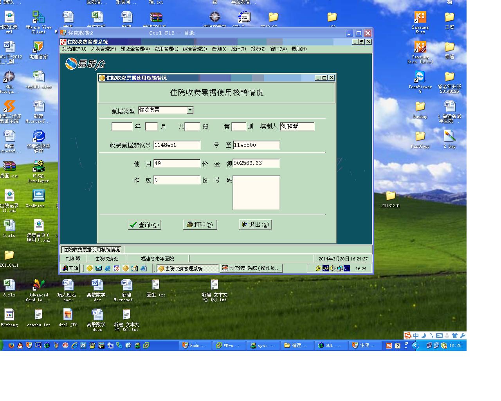Click the 退出(X) exit button

pos(256,224)
